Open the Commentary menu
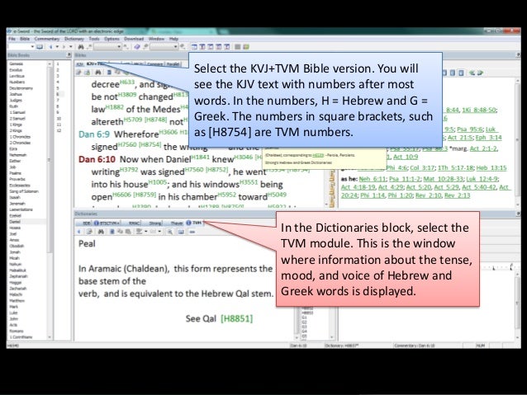 coord(47,39)
